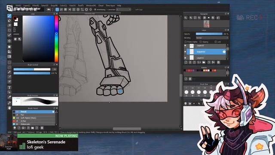Toggle the Protect Alpha checkbox
Screen dimensions: 275x155
pos(186,42)
